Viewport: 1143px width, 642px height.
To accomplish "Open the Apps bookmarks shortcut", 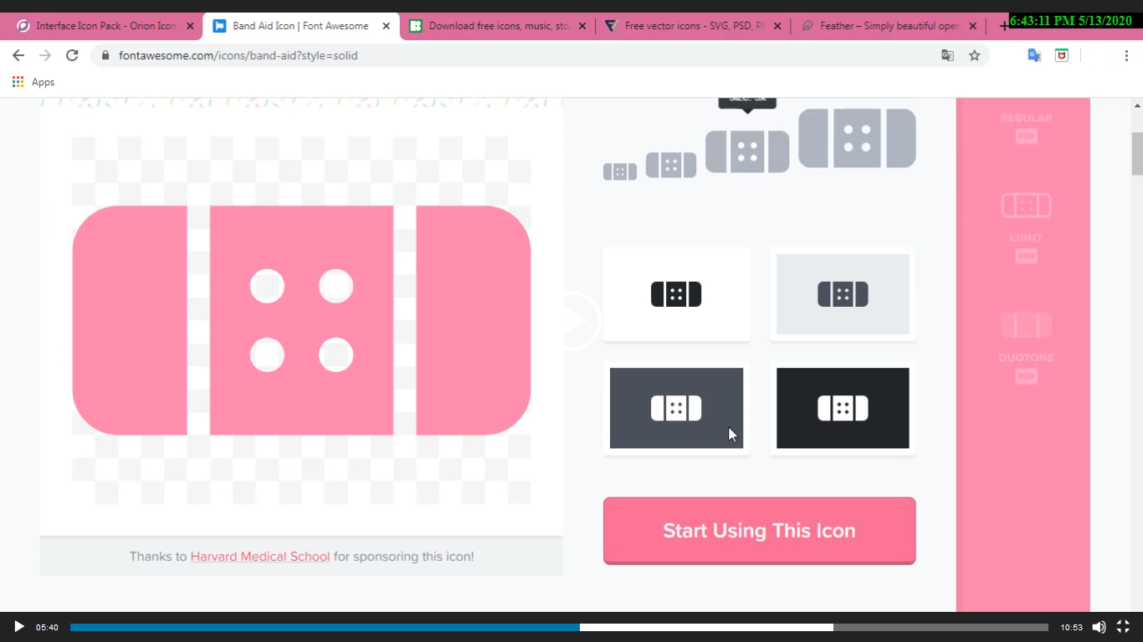I will (x=33, y=82).
